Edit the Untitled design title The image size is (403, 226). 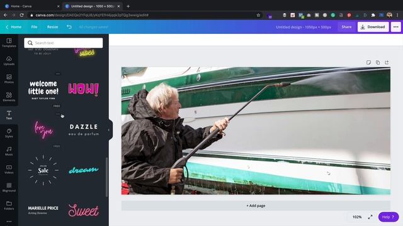(304, 26)
